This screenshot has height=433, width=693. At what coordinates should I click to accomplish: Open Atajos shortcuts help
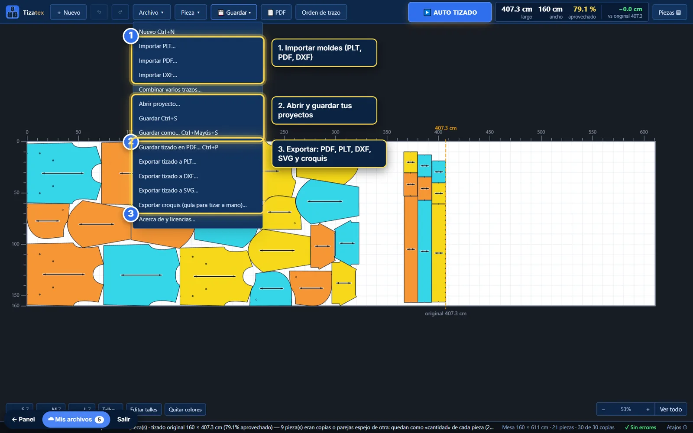coord(677,427)
